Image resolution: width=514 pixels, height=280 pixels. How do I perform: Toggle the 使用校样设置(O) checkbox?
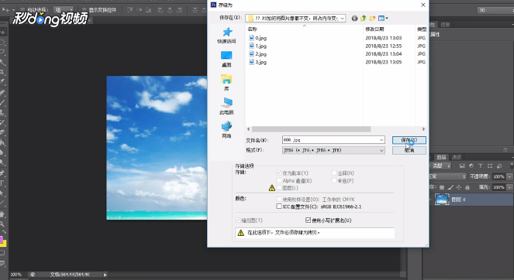point(279,200)
